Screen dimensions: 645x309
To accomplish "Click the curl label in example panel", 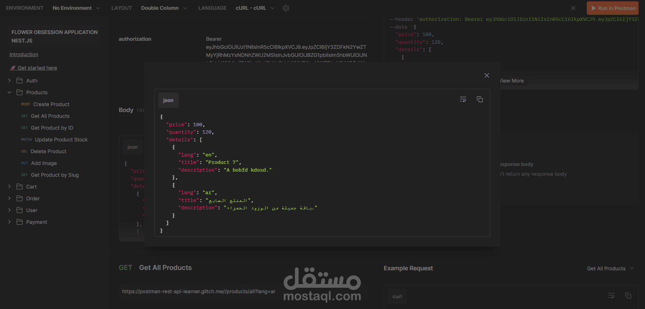I will (x=397, y=297).
